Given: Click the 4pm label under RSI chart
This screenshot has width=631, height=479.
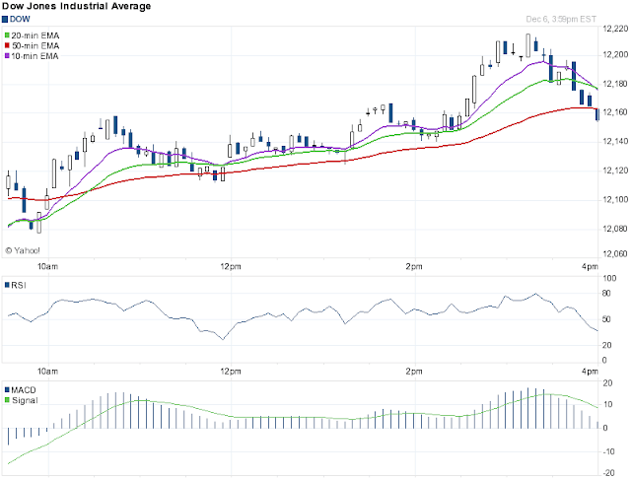Looking at the screenshot, I should pos(590,372).
